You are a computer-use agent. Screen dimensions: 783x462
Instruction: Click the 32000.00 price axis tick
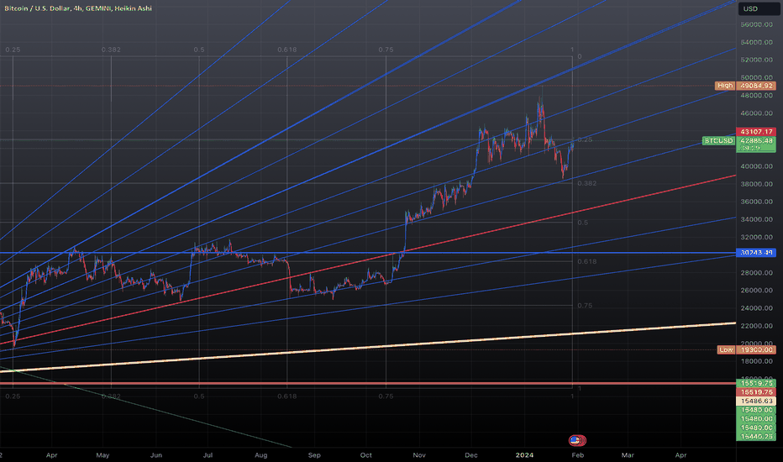(x=756, y=237)
